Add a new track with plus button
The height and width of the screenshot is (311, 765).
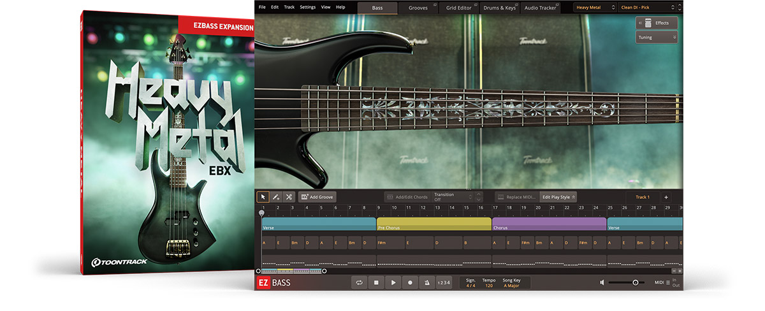[666, 197]
